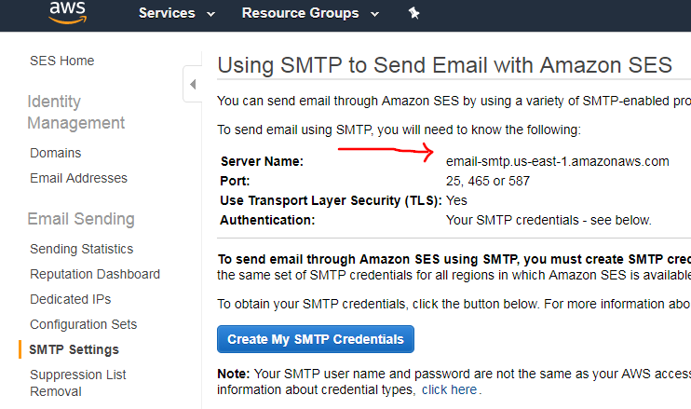Click the AWS logo icon
This screenshot has width=691, height=409.
(67, 12)
